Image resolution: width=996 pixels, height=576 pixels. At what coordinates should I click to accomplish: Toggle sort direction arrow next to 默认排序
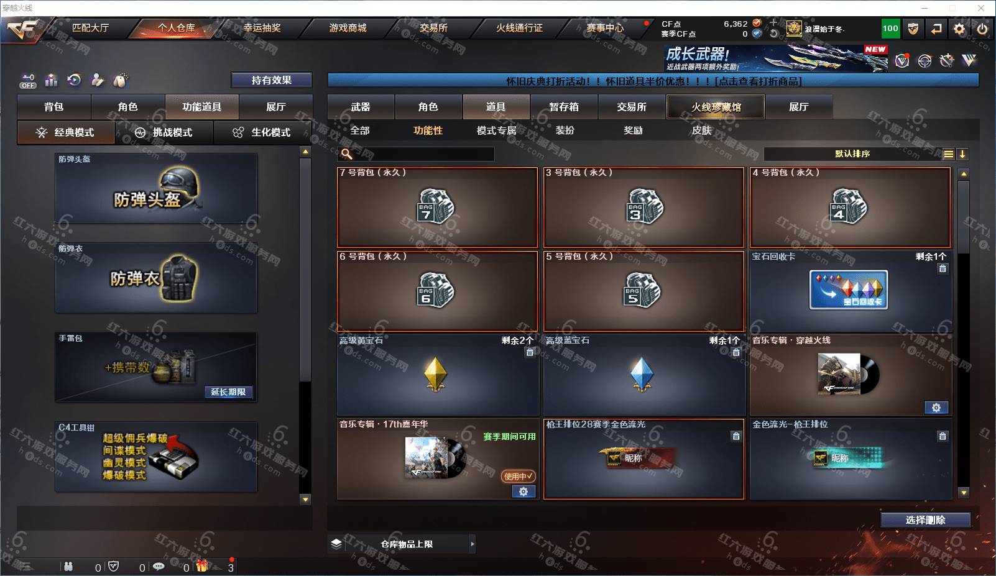pyautogui.click(x=962, y=154)
